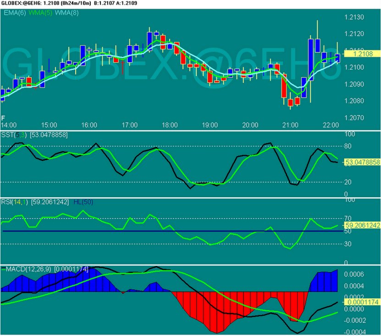This screenshot has width=381, height=336.
Task: Click the 16:00 time axis label
Action: click(89, 125)
